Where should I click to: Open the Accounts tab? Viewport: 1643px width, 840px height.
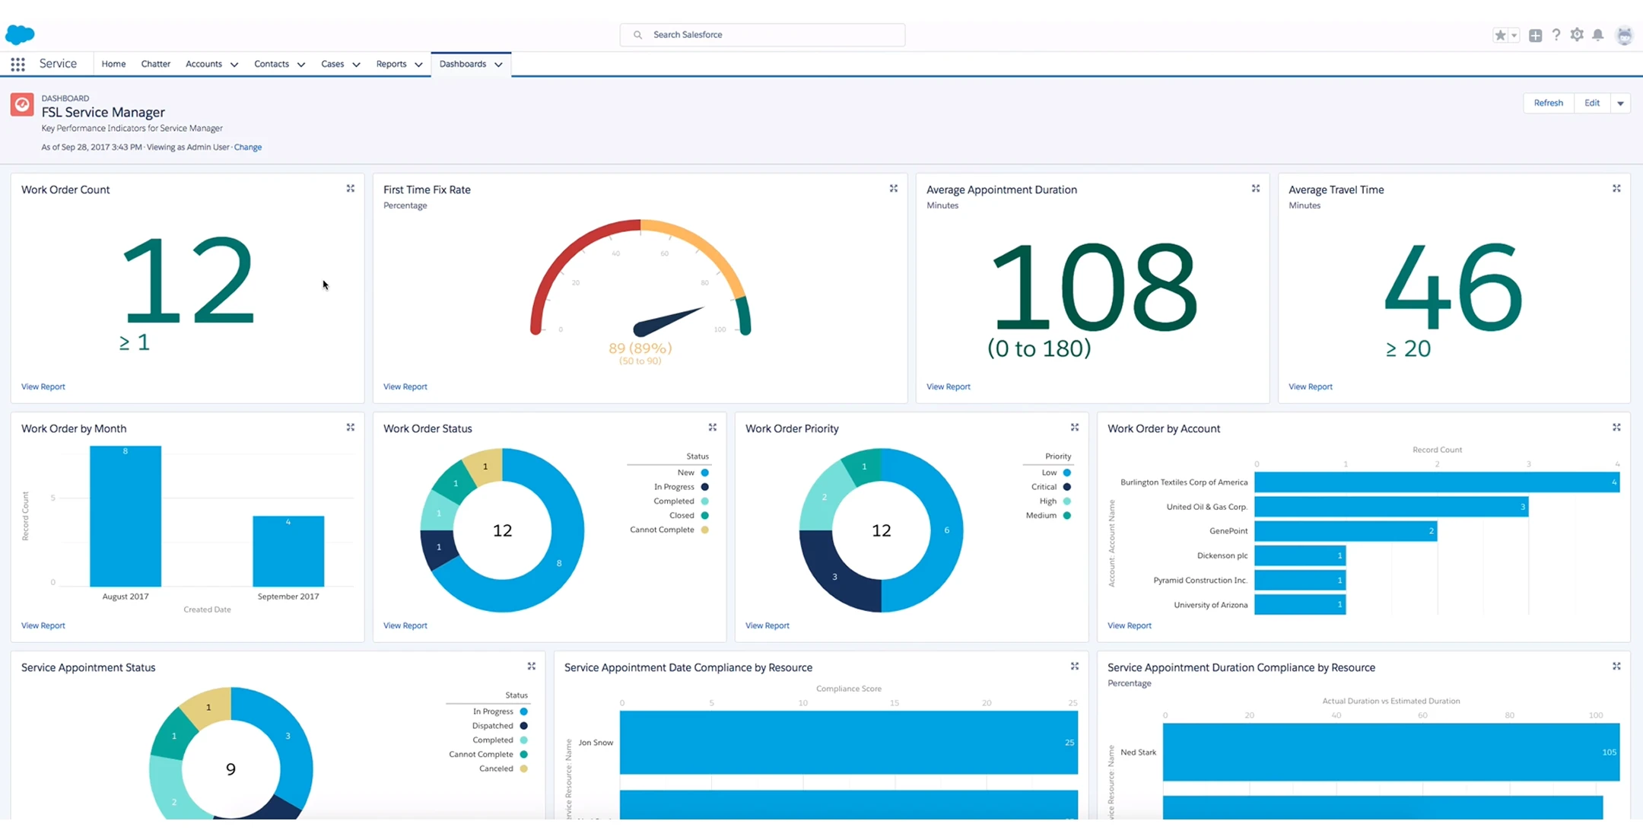204,64
